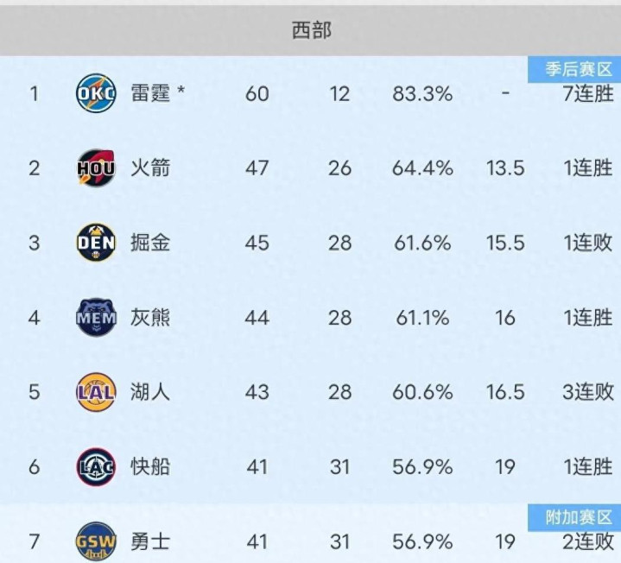Screen dimensions: 621x563
Task: Open team name 灰熊
Action: (150, 318)
